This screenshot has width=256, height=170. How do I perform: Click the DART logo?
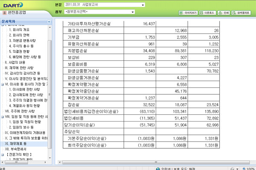pyautogui.click(x=13, y=5)
